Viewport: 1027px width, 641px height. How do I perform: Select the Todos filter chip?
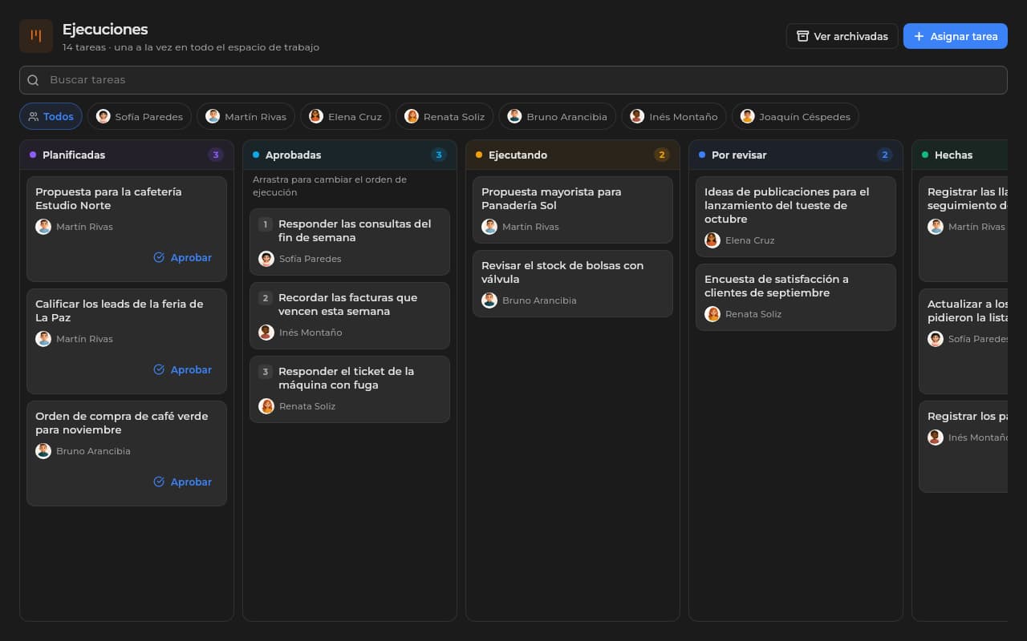51,116
